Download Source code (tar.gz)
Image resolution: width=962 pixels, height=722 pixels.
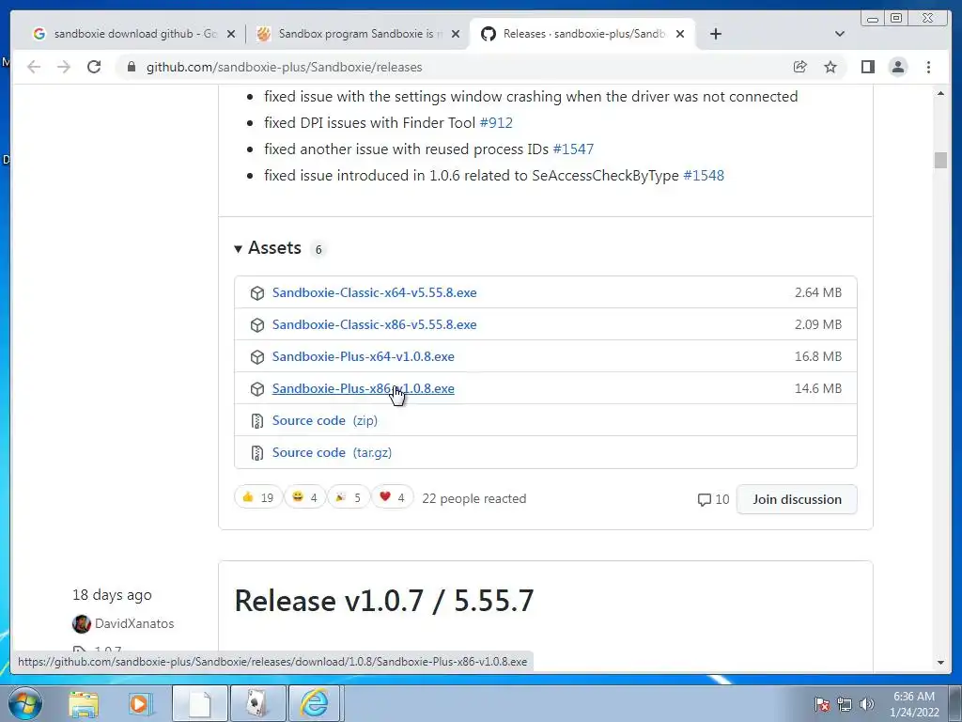(332, 452)
